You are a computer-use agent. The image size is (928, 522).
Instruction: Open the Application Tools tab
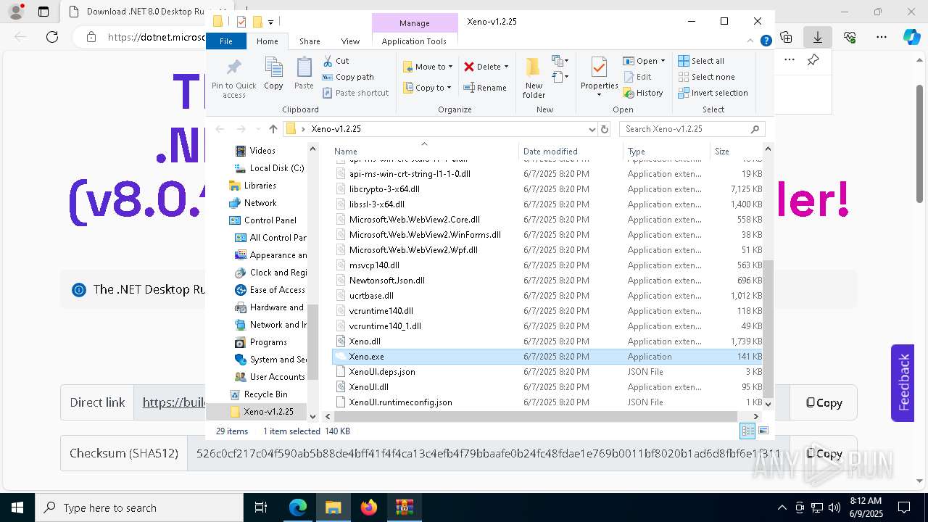click(414, 41)
